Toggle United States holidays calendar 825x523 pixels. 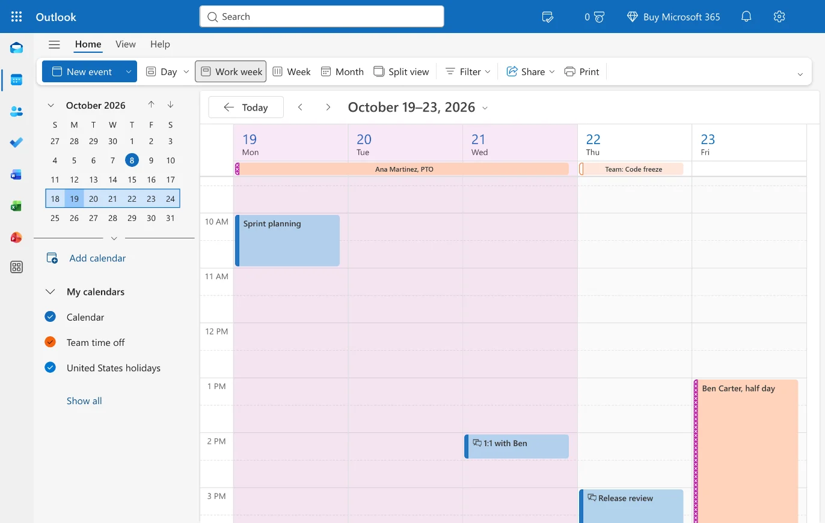point(50,367)
